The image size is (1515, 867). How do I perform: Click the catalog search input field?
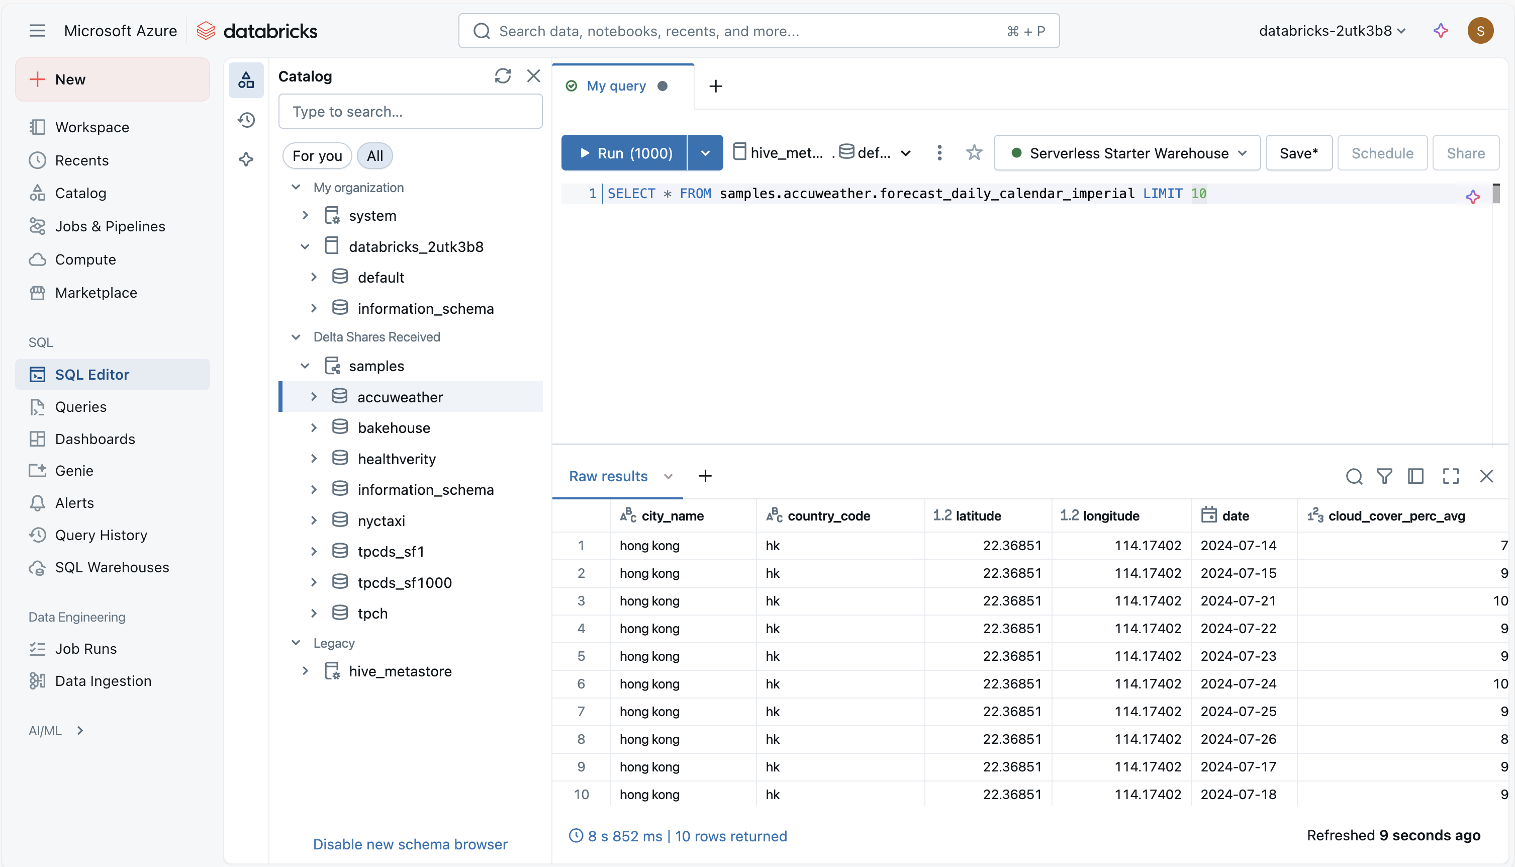tap(410, 111)
